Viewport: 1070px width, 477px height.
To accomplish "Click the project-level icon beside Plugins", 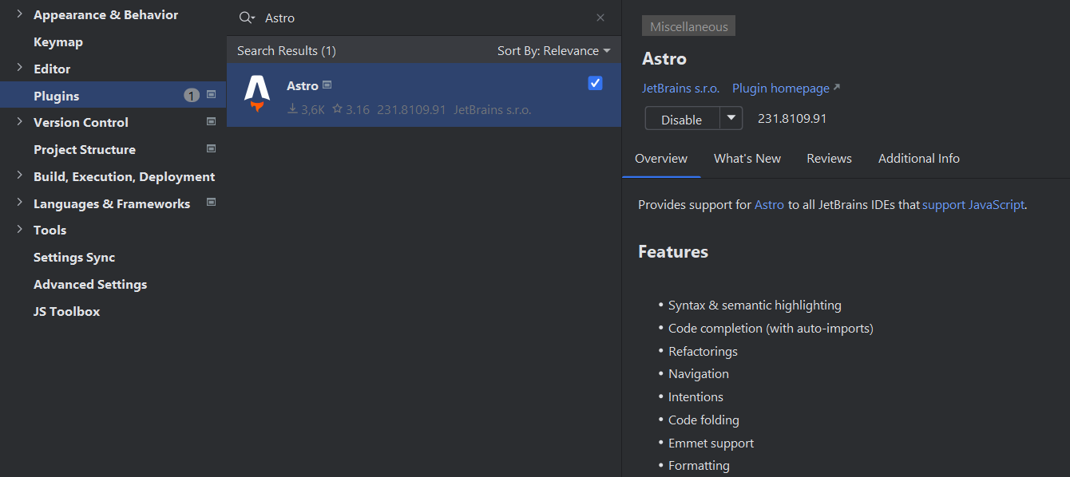I will [212, 94].
